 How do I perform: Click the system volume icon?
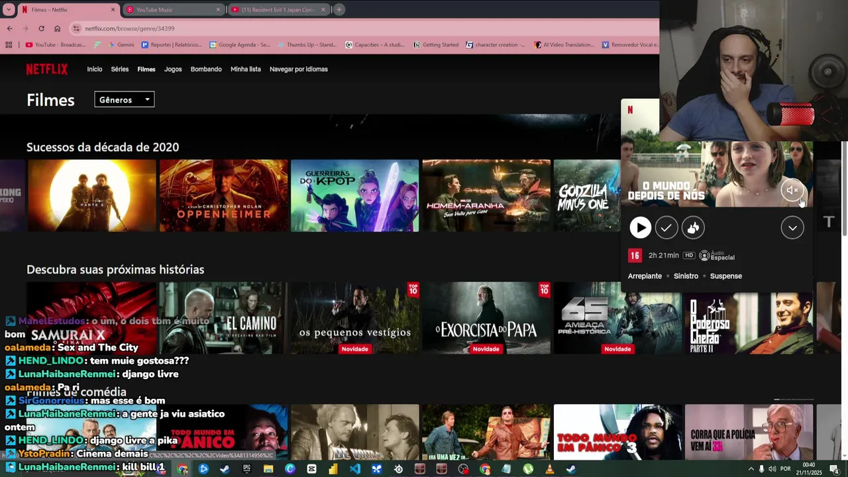pyautogui.click(x=772, y=469)
